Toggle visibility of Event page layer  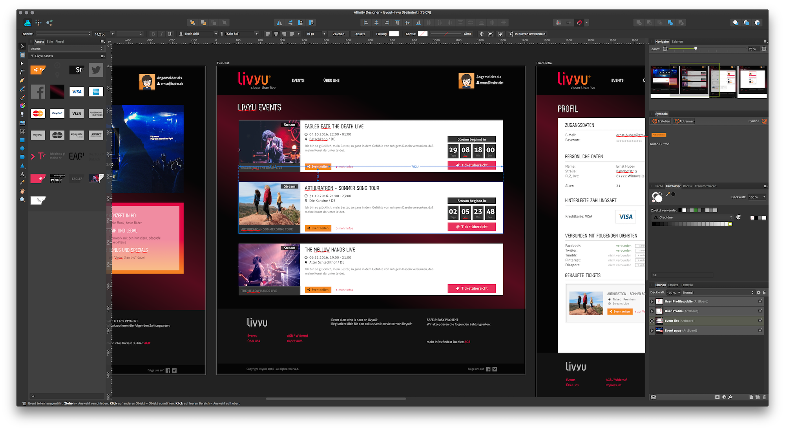tap(760, 330)
